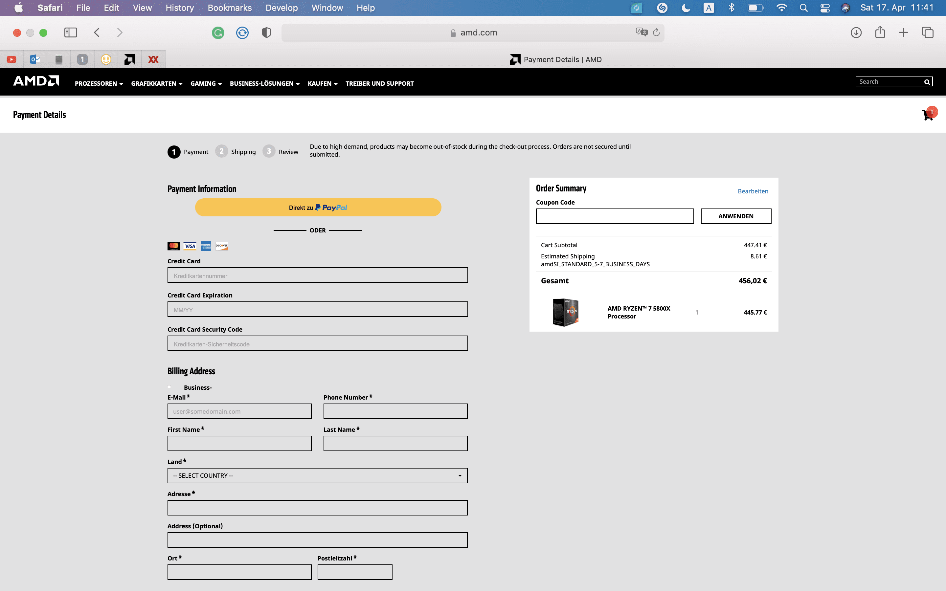946x591 pixels.
Task: Open the Window menu
Action: pos(327,8)
